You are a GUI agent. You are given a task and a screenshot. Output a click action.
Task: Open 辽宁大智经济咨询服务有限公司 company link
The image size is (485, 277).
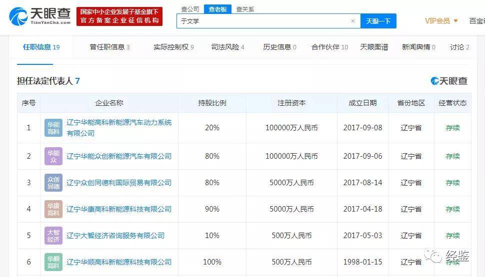tap(115, 236)
